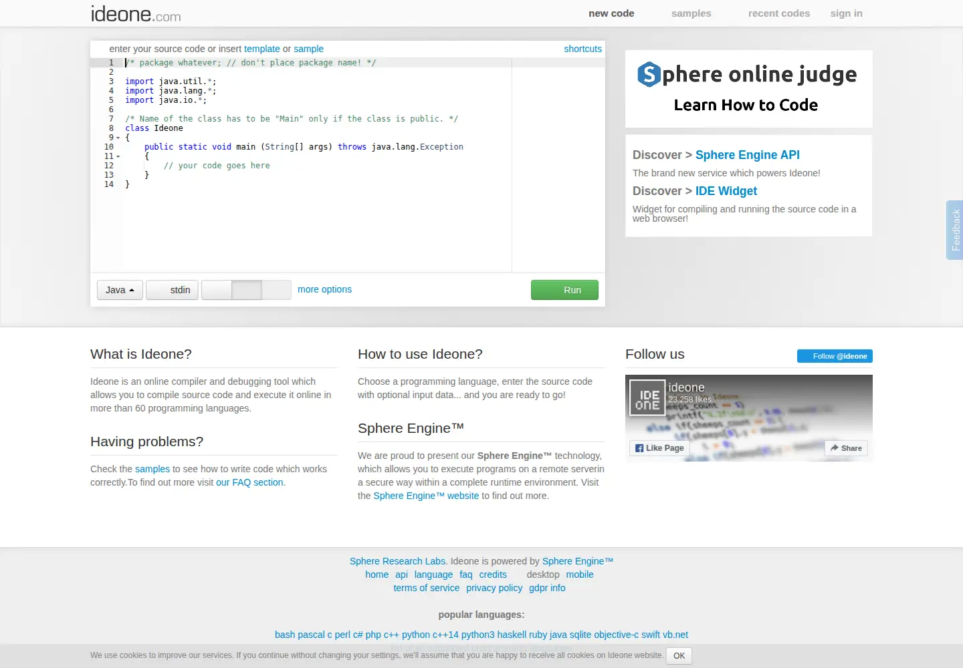This screenshot has height=668, width=963.
Task: Click footer api link
Action: pos(401,574)
